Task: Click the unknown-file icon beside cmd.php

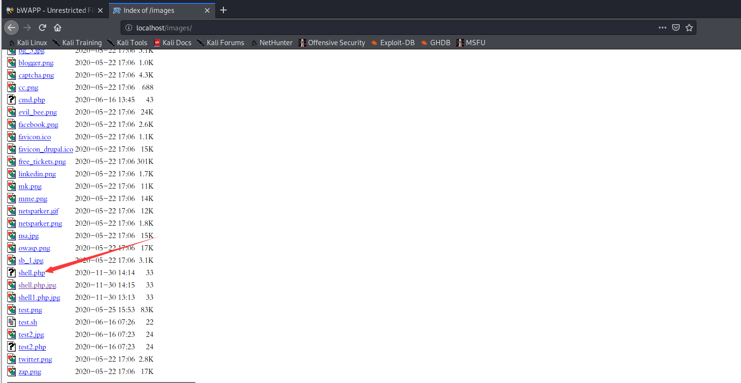Action: click(11, 99)
